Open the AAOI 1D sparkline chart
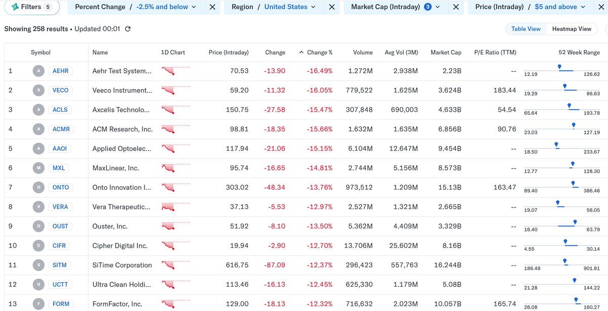 [176, 149]
